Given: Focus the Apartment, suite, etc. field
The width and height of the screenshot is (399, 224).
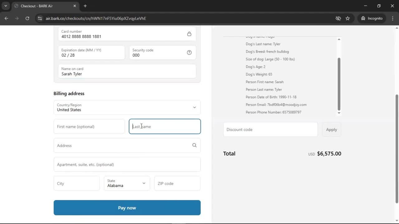Looking at the screenshot, I should 127,165.
